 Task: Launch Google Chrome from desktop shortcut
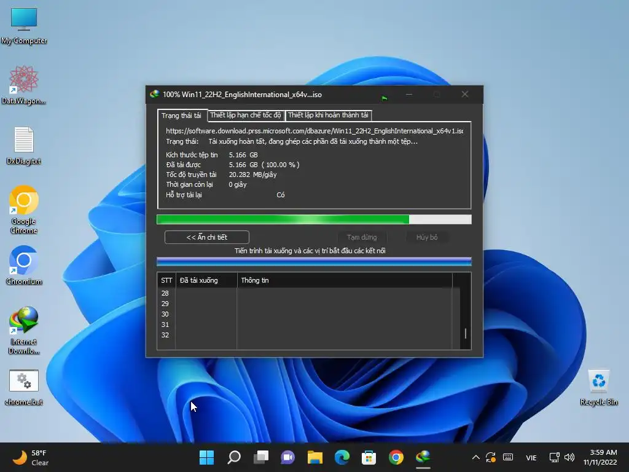click(24, 210)
